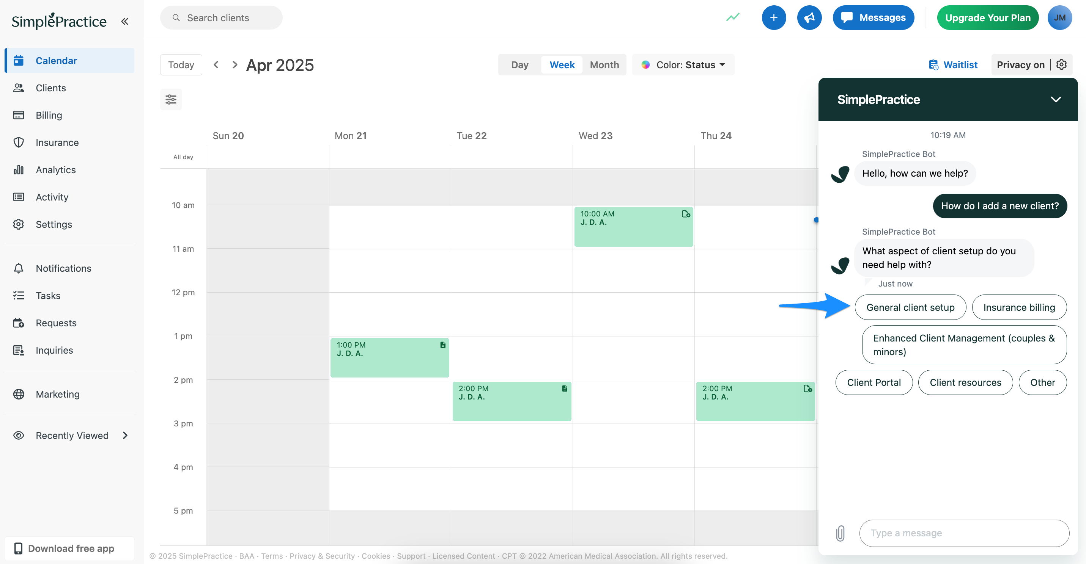This screenshot has width=1086, height=564.
Task: Click the Recently Viewed eye icon
Action: pyautogui.click(x=19, y=435)
